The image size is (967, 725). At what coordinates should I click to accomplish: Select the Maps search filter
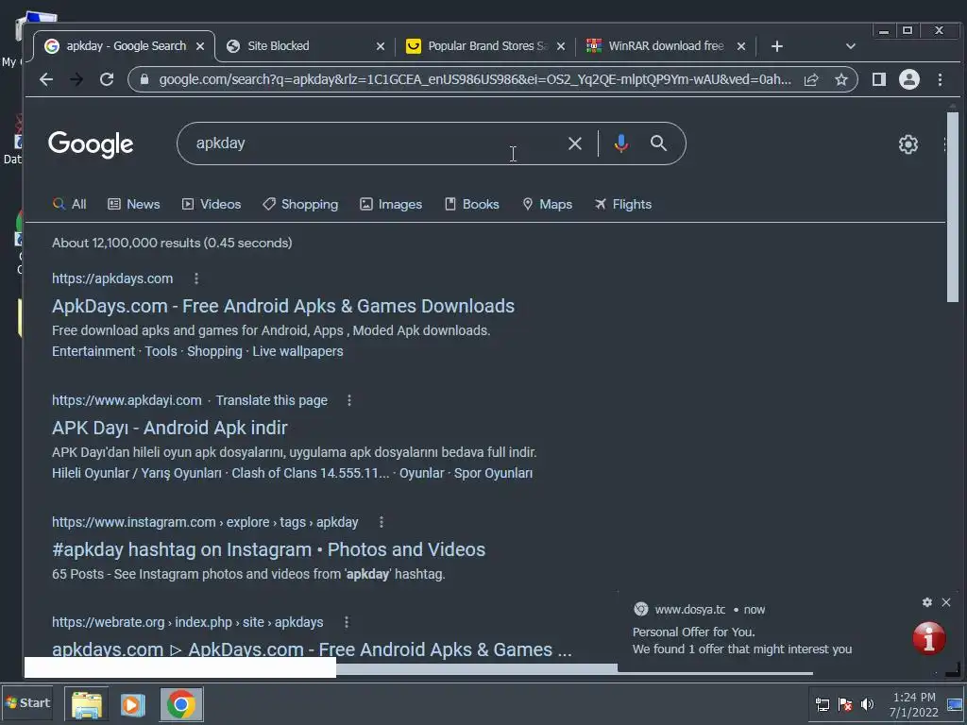[547, 204]
